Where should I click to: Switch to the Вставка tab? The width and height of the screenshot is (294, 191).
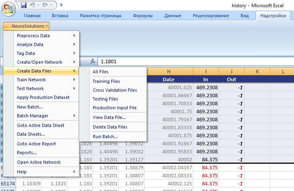click(x=60, y=16)
